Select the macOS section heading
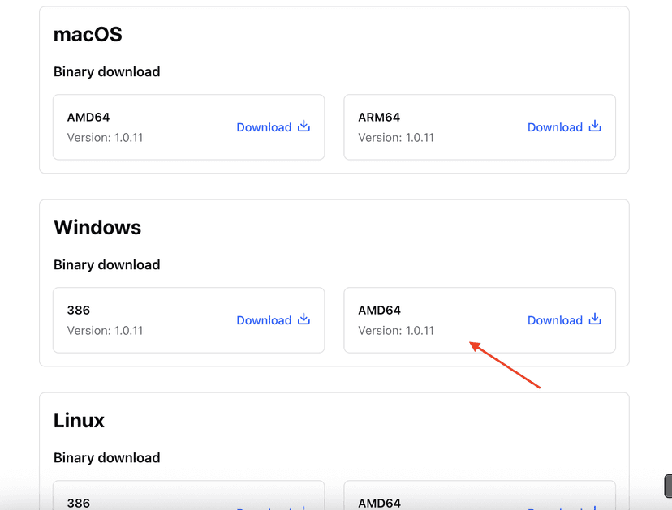The width and height of the screenshot is (672, 510). pyautogui.click(x=88, y=34)
